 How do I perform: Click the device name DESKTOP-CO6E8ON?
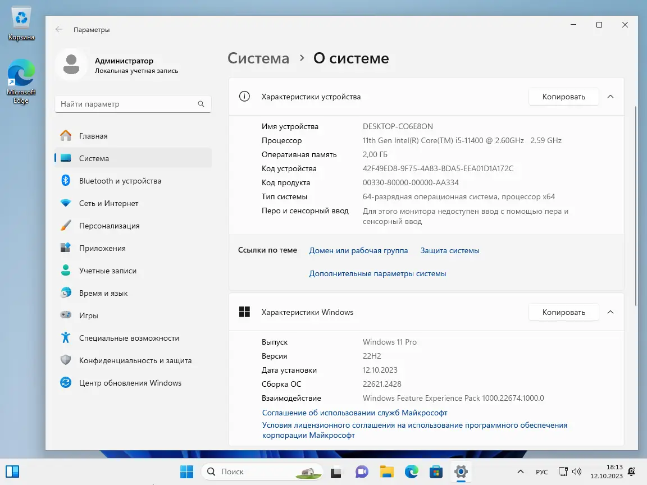[398, 126]
